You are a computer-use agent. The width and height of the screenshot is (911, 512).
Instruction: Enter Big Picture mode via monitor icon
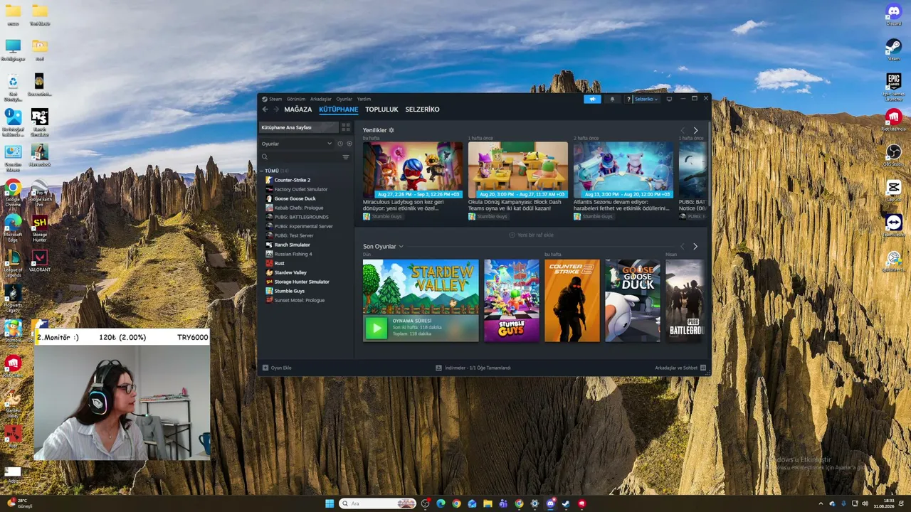[x=669, y=99]
